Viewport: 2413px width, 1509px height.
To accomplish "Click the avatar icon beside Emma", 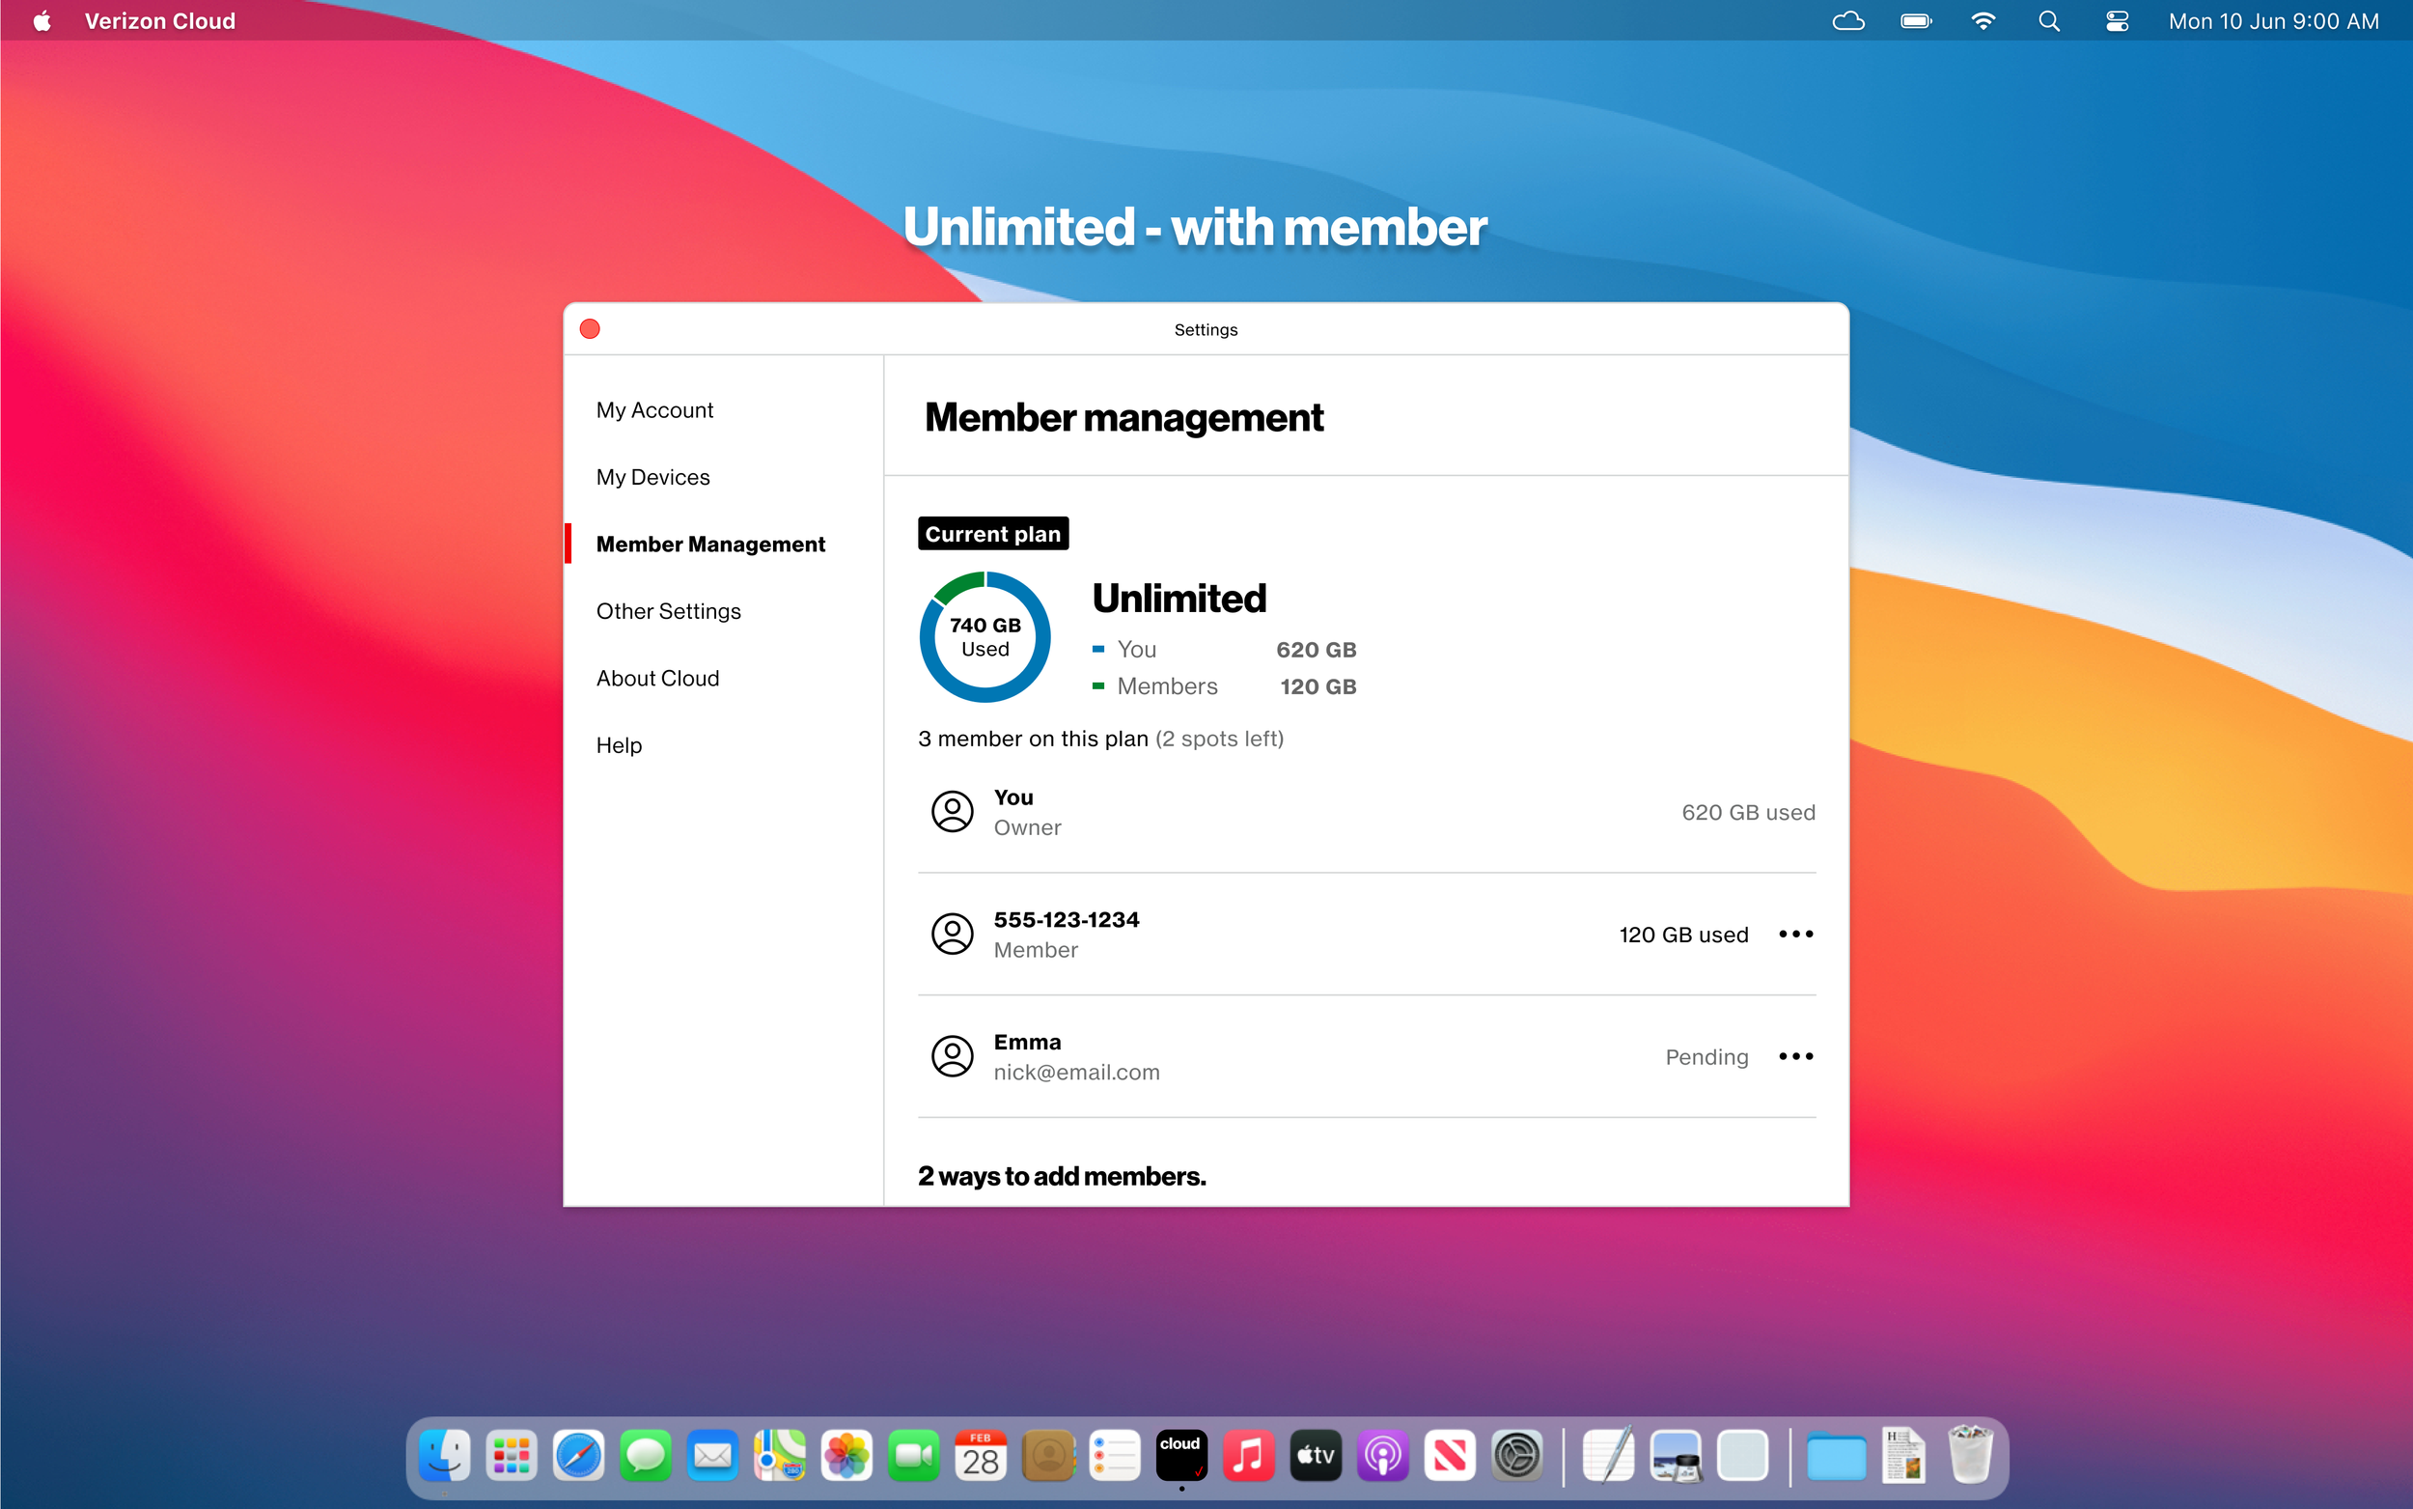I will [x=953, y=1056].
